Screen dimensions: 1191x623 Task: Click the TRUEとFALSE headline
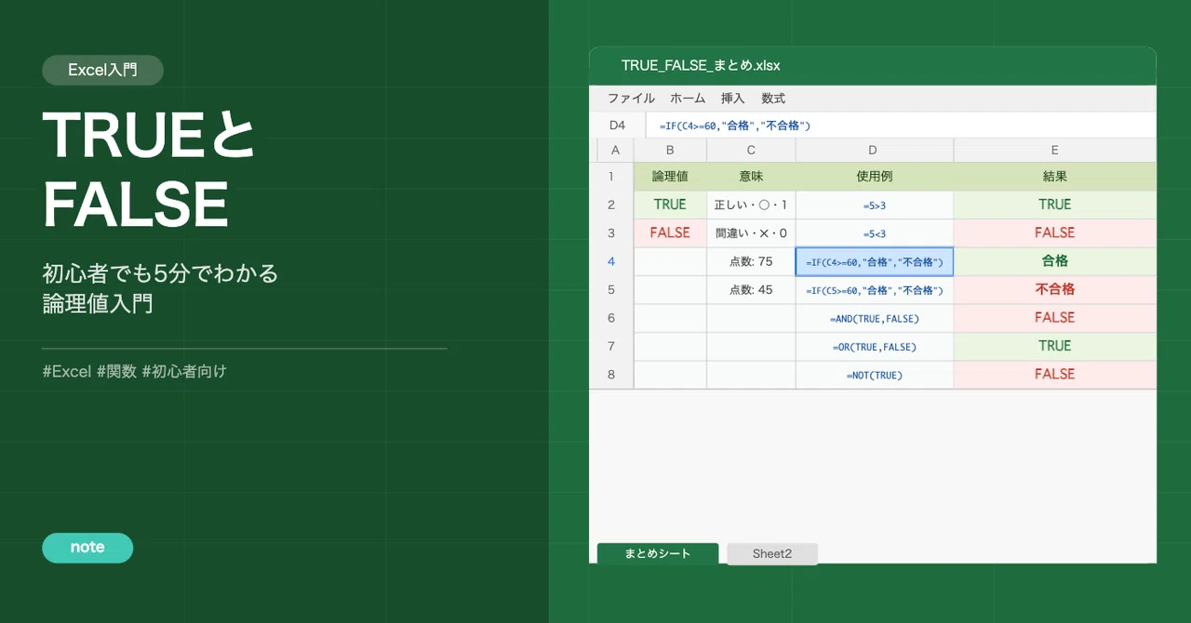tap(149, 169)
